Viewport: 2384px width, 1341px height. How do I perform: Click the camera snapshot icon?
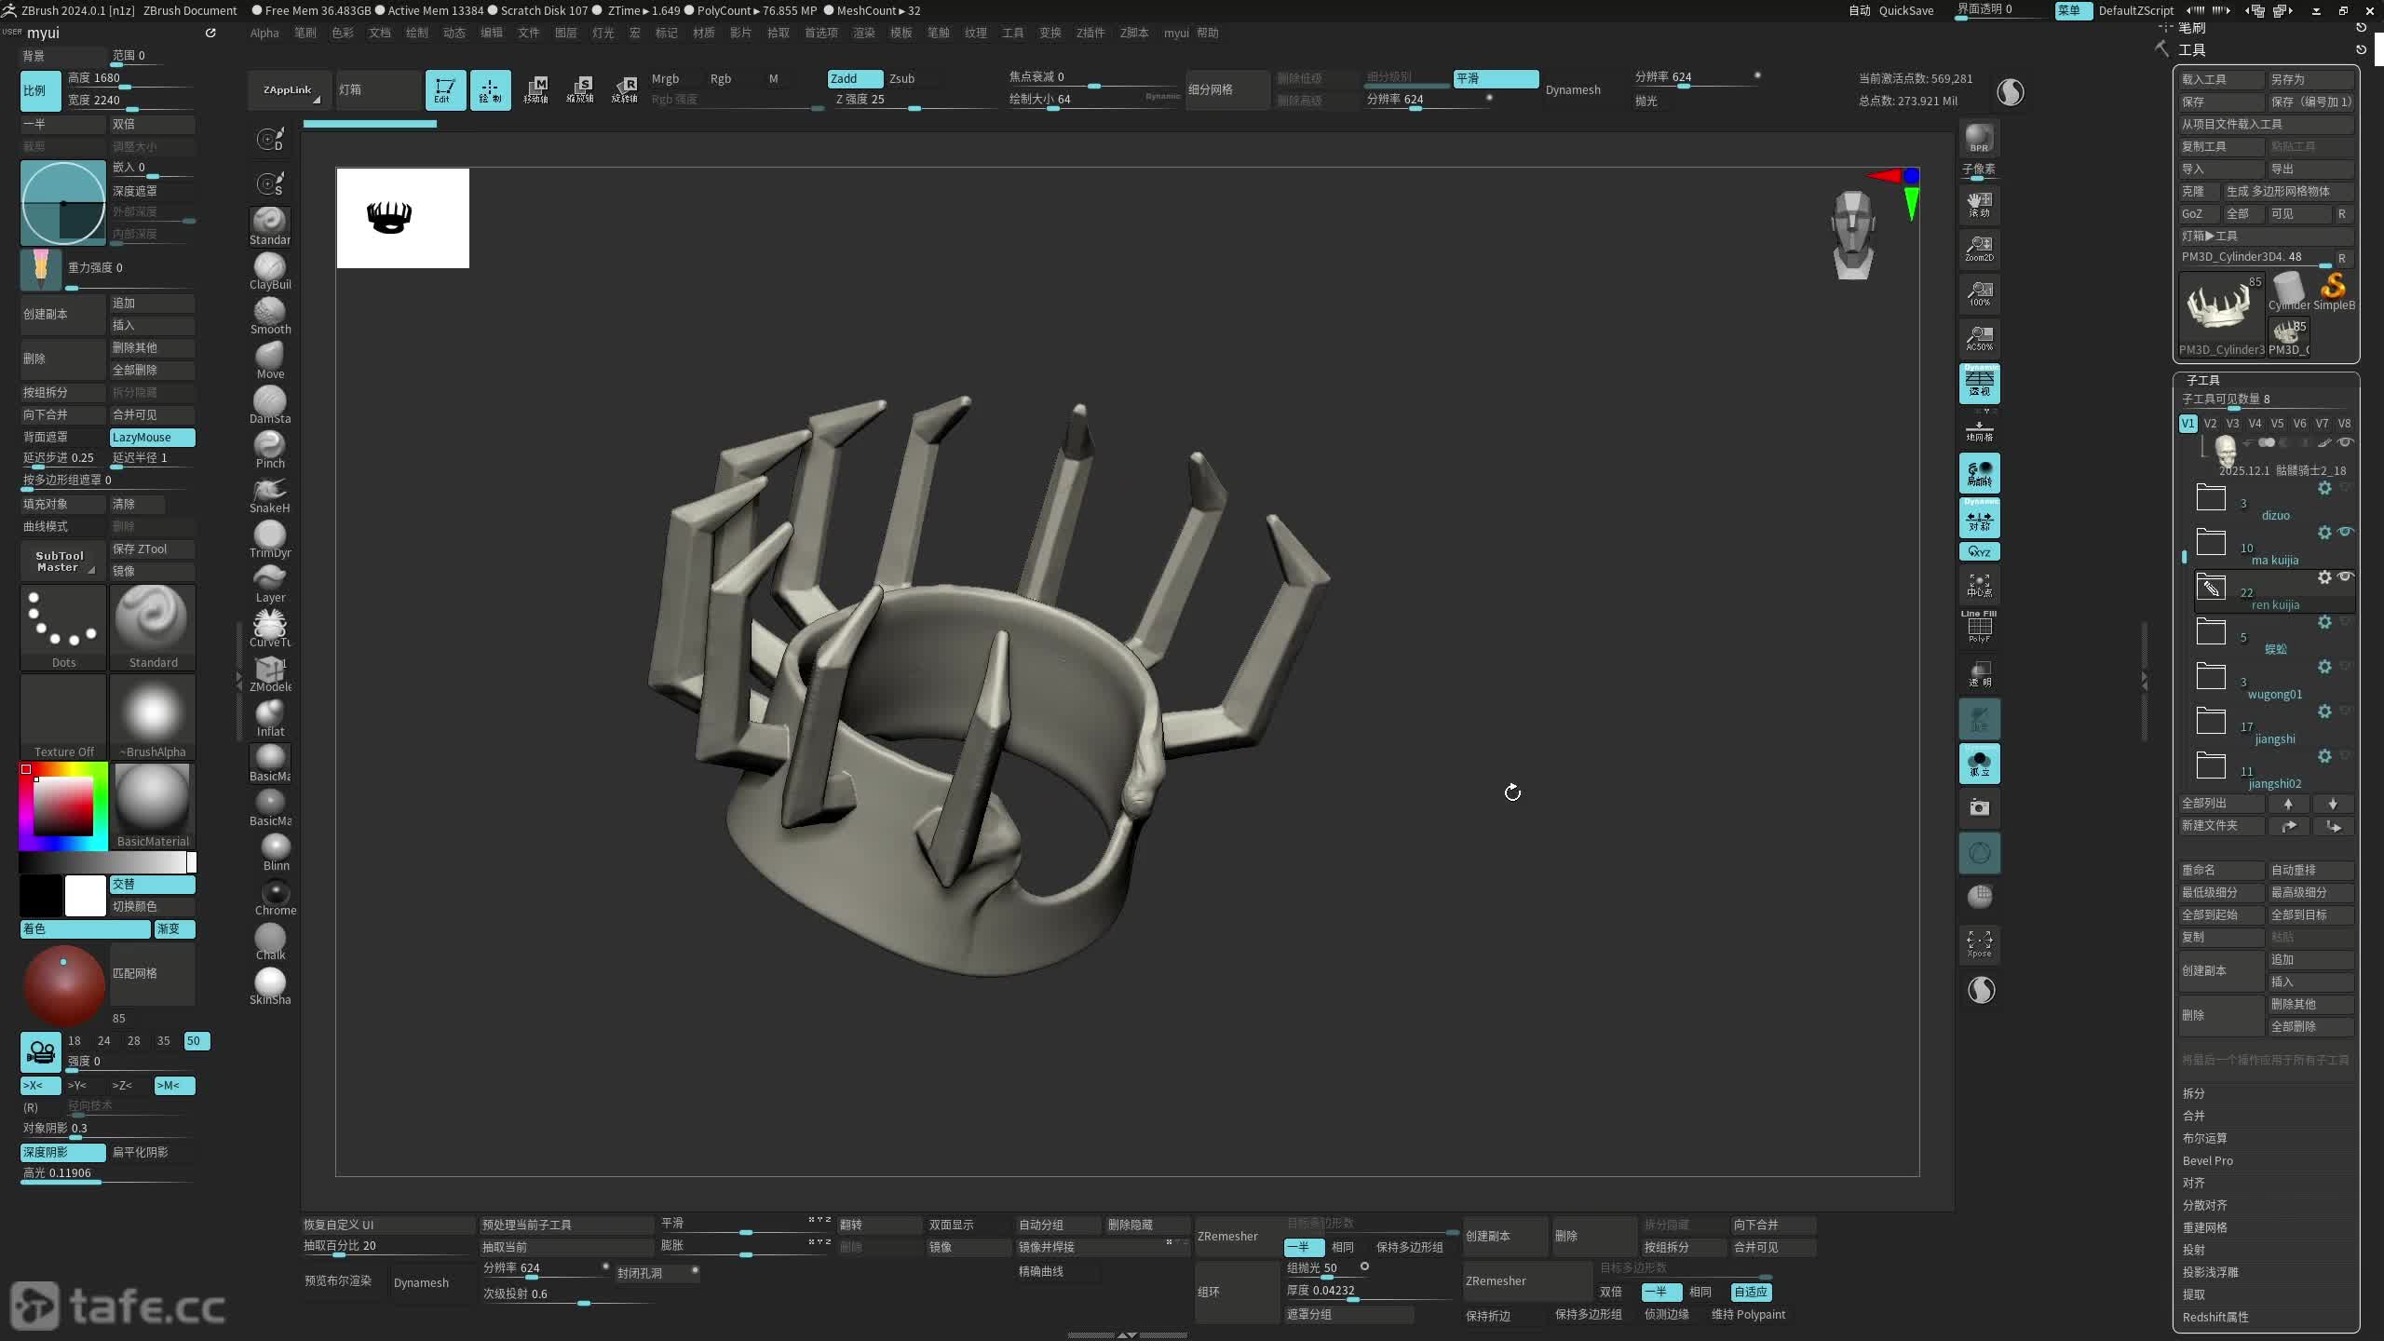point(1979,807)
